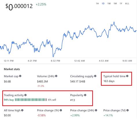Viewport: 137px width, 119px height.
Task: Open All time high info icon
Action: tap(22, 110)
